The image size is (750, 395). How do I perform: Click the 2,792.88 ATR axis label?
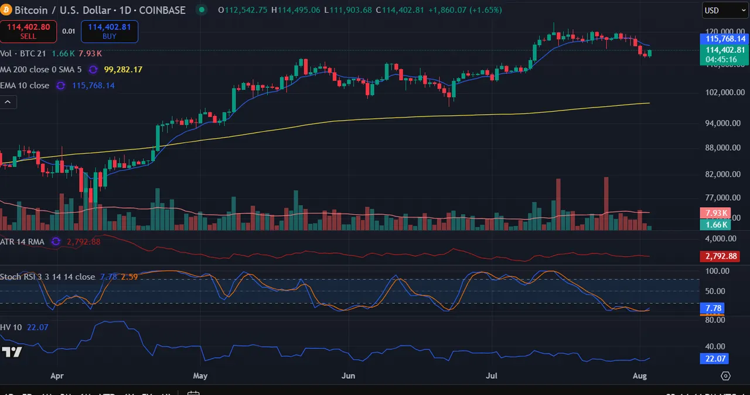(720, 256)
